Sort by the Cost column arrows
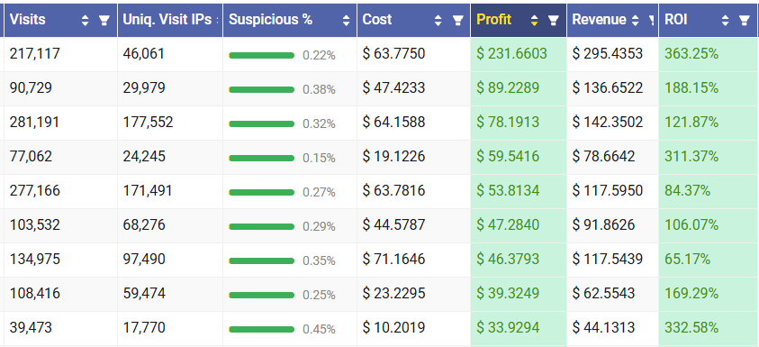Screen dimensions: 759x347 point(438,20)
